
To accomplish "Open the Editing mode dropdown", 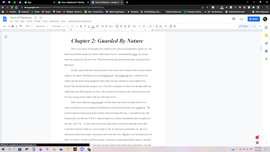I will click(x=247, y=26).
